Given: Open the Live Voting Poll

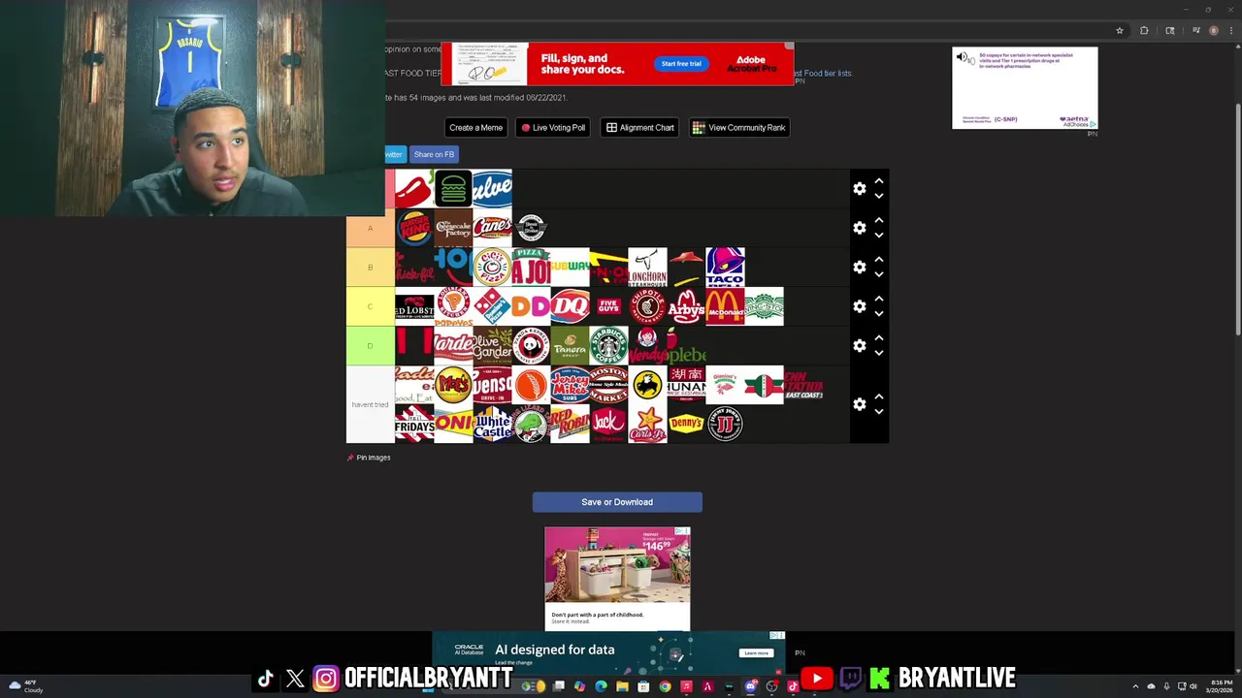Looking at the screenshot, I should pos(553,127).
